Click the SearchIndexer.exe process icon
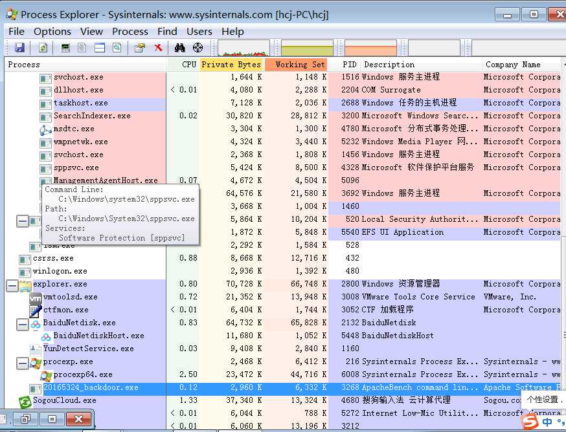 [x=45, y=117]
